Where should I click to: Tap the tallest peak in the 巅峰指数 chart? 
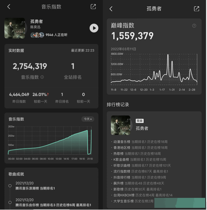tap(168, 55)
